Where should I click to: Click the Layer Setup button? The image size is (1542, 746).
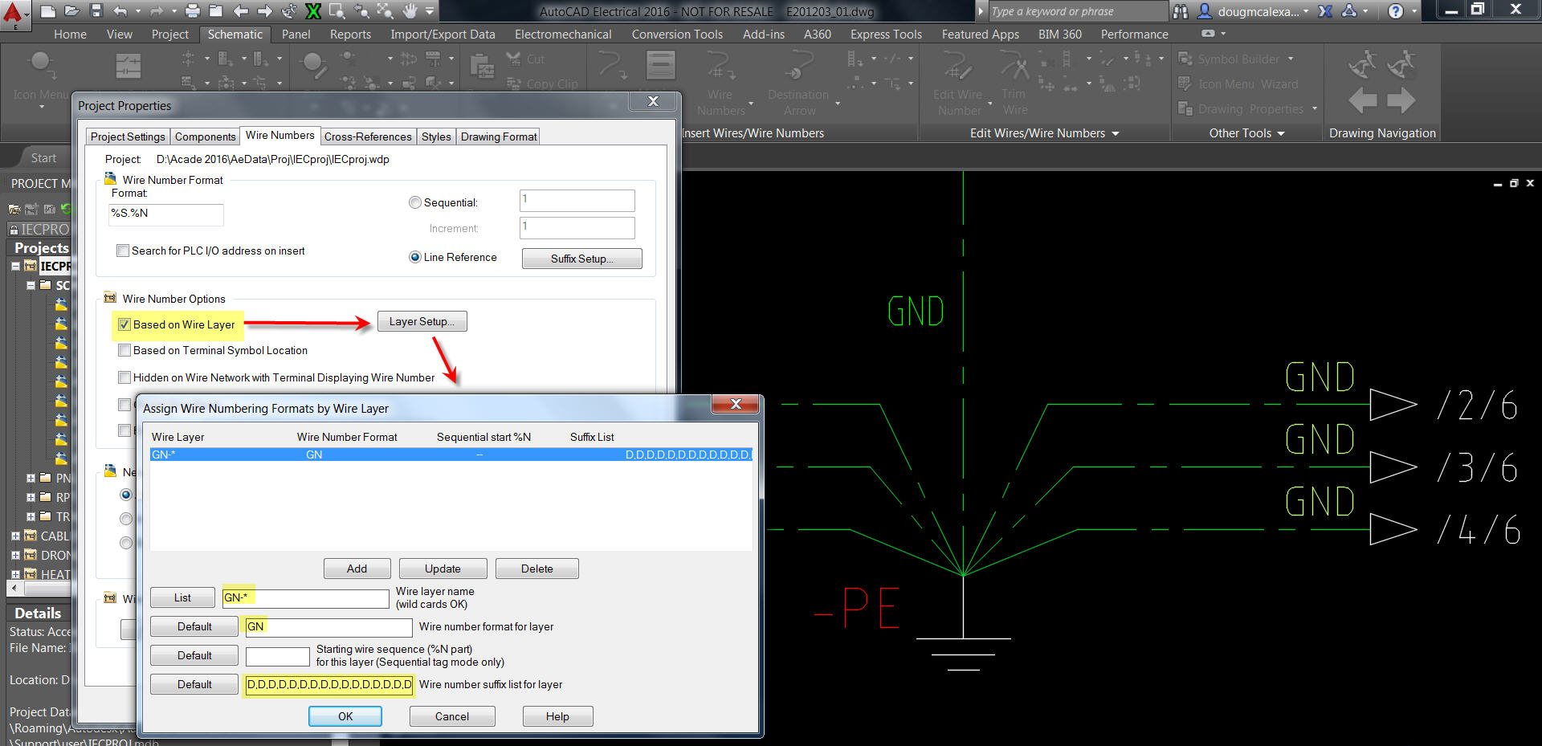tap(422, 321)
